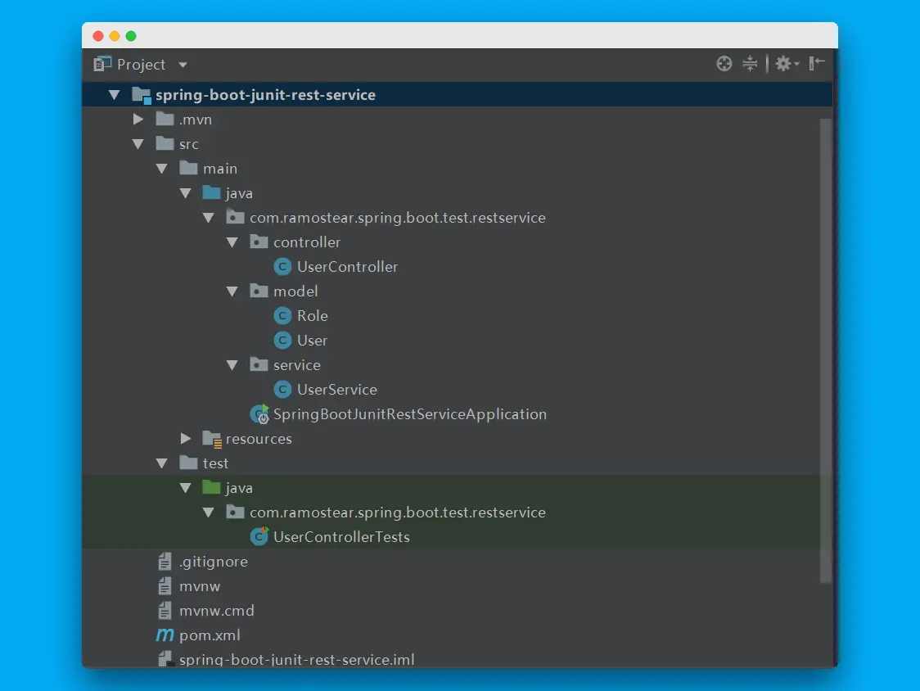This screenshot has width=920, height=691.
Task: Collapse the main folder arrow
Action: [x=162, y=169]
